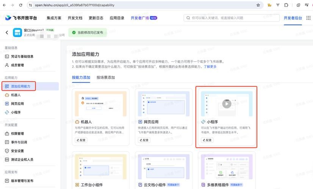Click the 机器人 card preview image

coord(101,104)
